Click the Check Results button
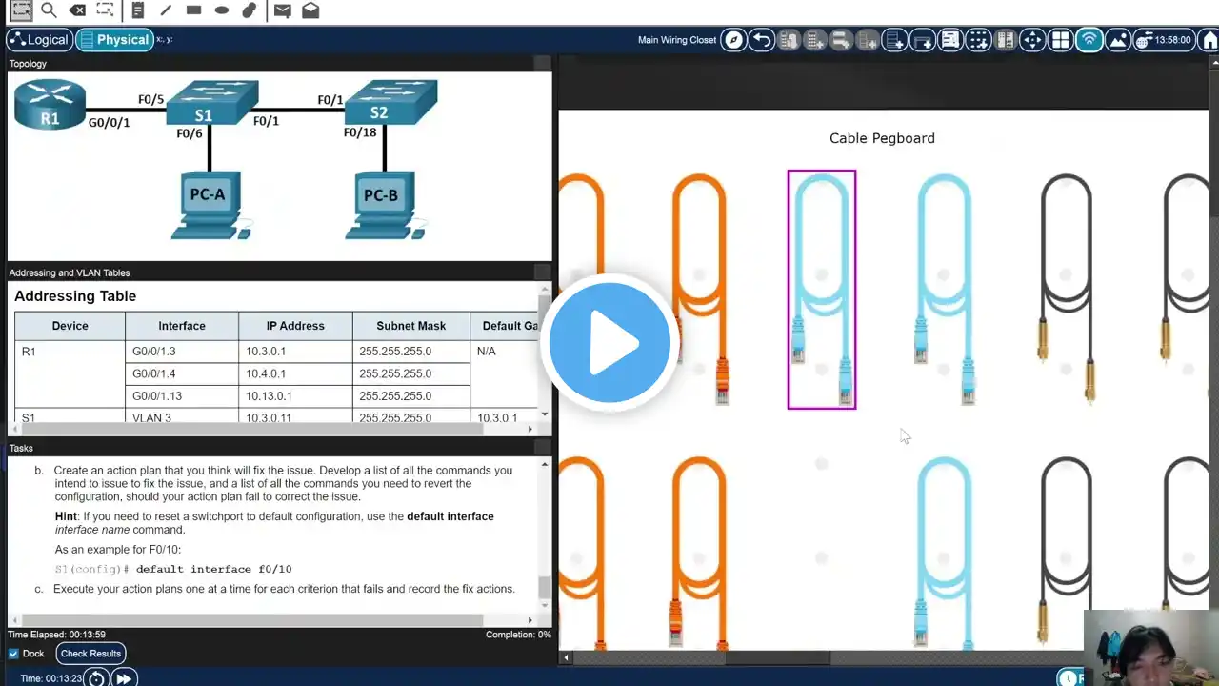This screenshot has height=686, width=1219. (90, 654)
